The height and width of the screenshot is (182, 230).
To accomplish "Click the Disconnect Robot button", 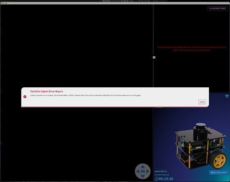I will pos(218,8).
